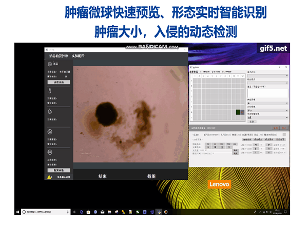
Task: Click column header 6 of well plate
Action: coord(217,76)
